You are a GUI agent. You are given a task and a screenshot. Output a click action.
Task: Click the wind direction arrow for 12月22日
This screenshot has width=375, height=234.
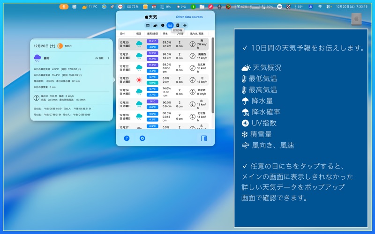192,68
